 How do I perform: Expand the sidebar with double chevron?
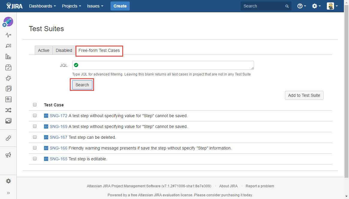[8, 193]
